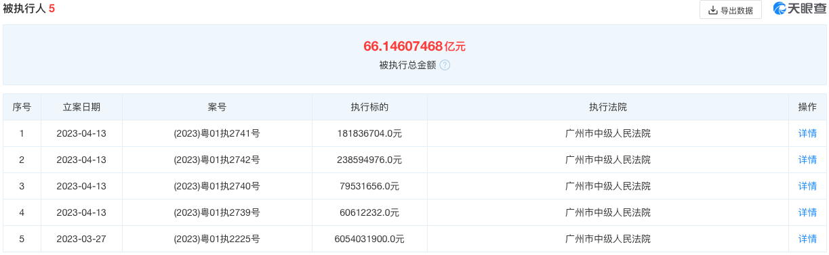Click the total amount 66.14607468亿元
Image resolution: width=829 pixels, height=255 pixels.
(414, 47)
